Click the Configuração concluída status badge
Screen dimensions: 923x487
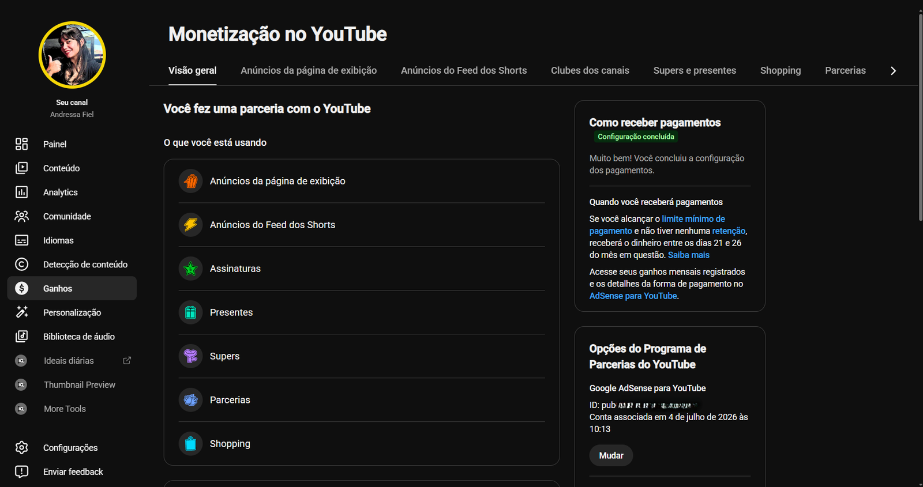pos(636,137)
